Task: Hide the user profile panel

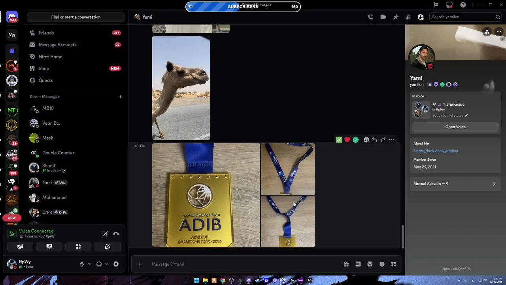Action: click(x=421, y=17)
